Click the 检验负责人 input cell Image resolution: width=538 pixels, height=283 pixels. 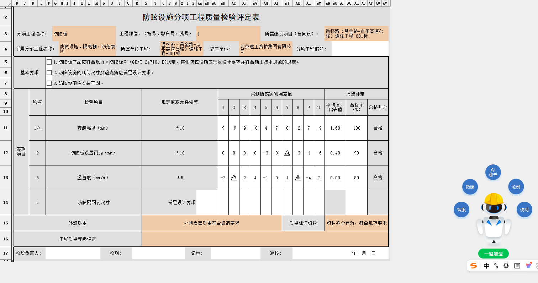point(73,253)
